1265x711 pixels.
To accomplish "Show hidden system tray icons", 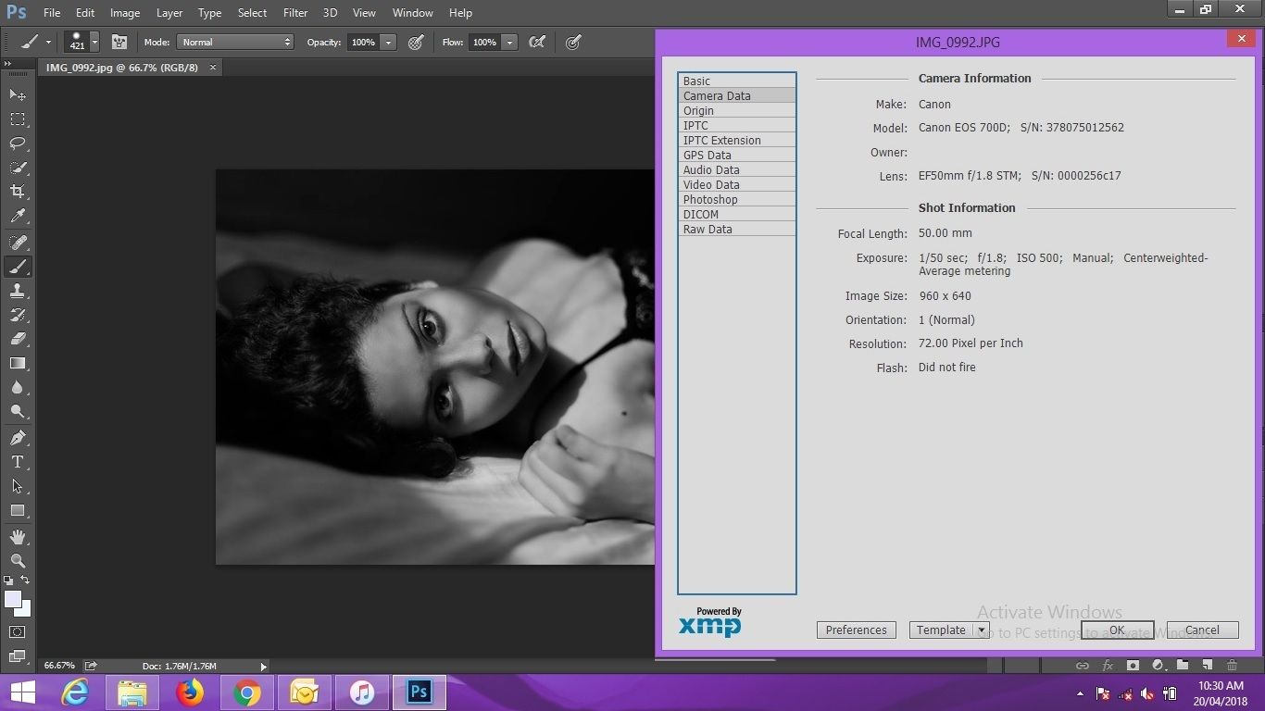I will click(1079, 693).
